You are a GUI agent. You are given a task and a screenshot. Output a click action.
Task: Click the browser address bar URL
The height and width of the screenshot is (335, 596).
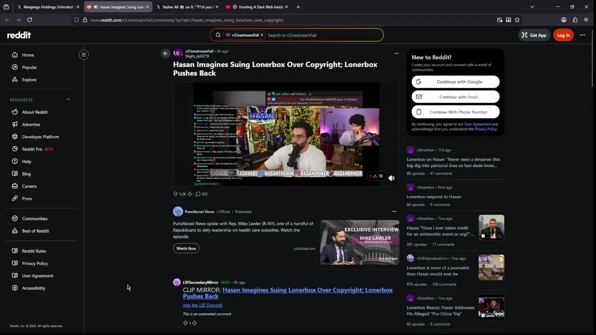(x=187, y=20)
